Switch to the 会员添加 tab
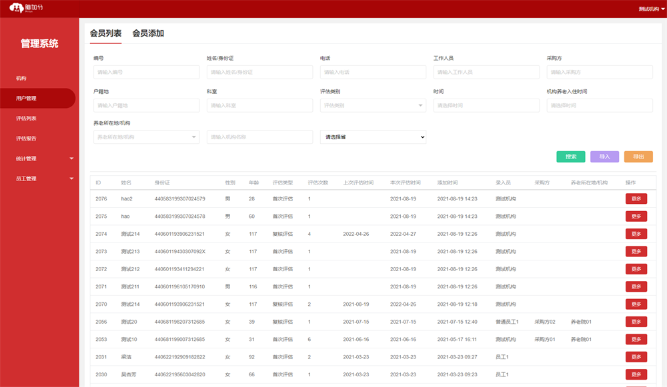667x387 pixels. click(x=148, y=33)
